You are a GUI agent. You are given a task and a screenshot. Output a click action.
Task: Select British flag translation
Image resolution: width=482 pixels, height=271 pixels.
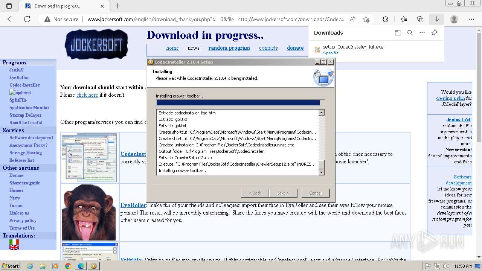[x=14, y=247]
